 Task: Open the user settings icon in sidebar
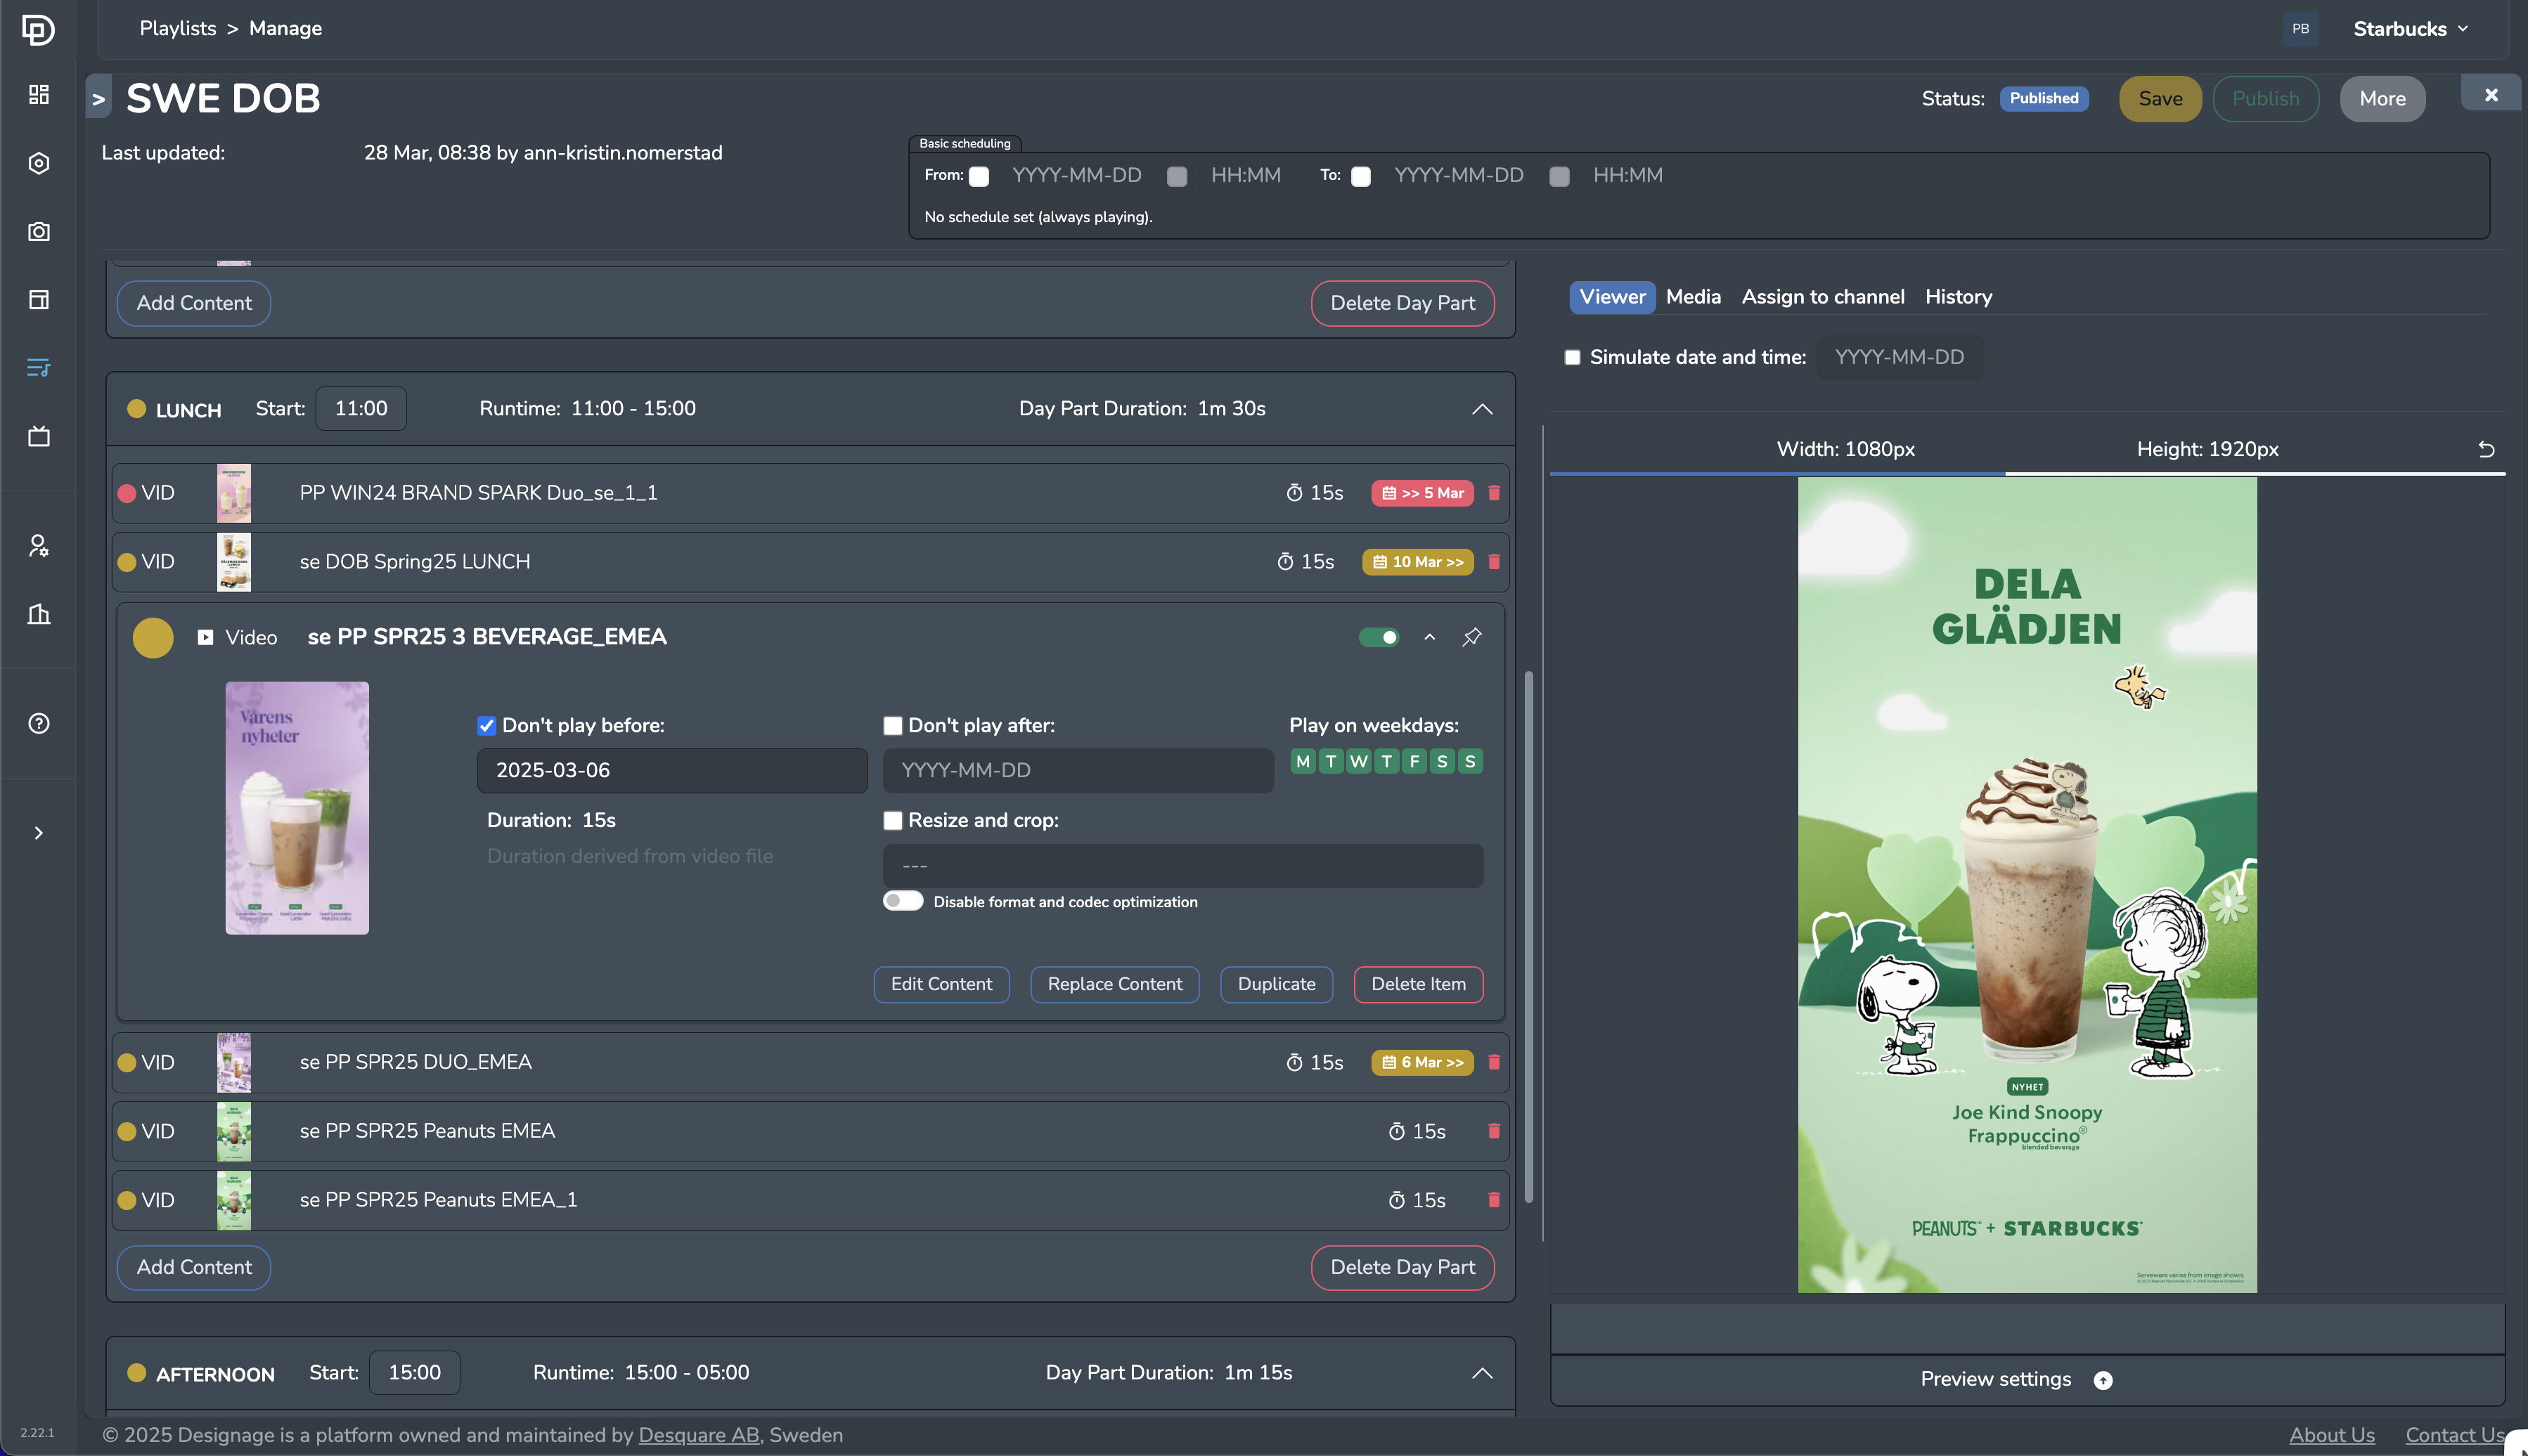coord(39,546)
